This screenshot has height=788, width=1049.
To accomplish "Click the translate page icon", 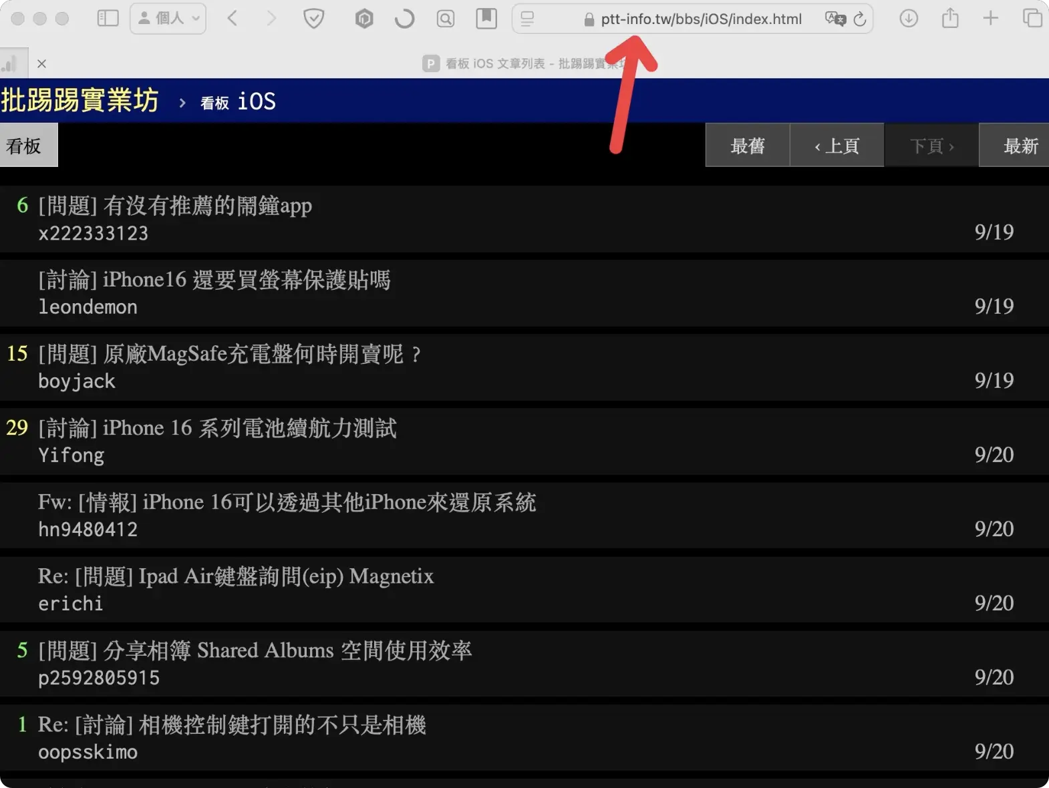I will [x=835, y=19].
